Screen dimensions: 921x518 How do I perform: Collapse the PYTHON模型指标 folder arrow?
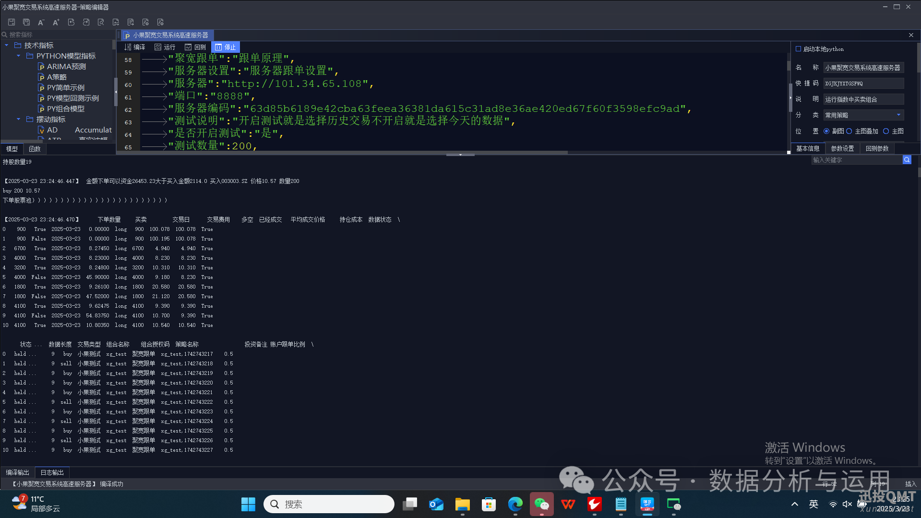pos(18,56)
